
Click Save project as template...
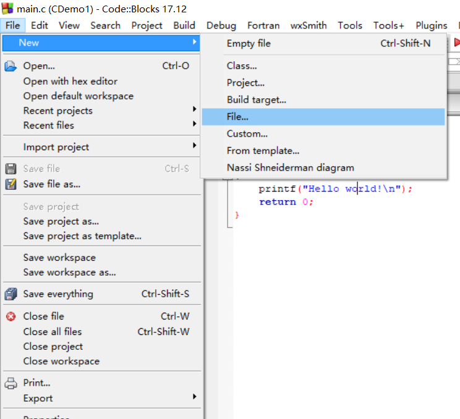[101, 235]
